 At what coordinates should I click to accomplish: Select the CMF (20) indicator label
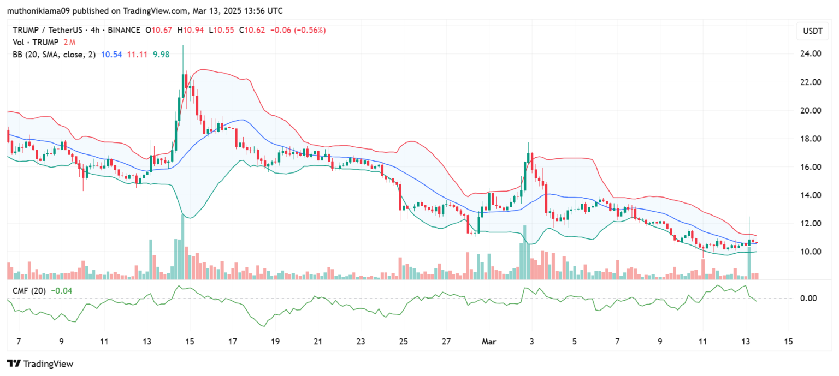[29, 291]
